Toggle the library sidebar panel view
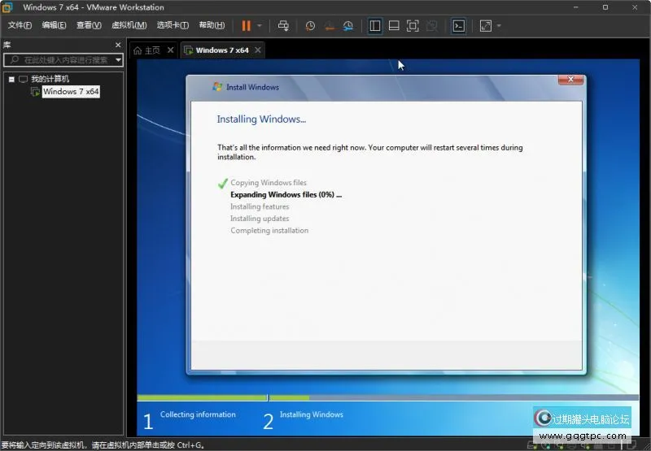Screen dimensions: 651x451 [374, 26]
